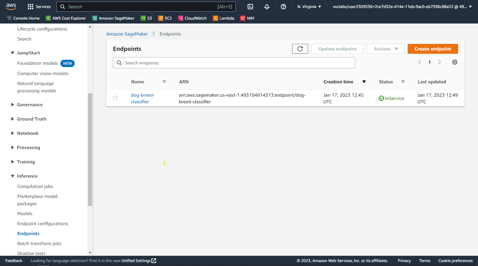
Task: Select the dog-breed-classifier radio button
Action: (115, 98)
